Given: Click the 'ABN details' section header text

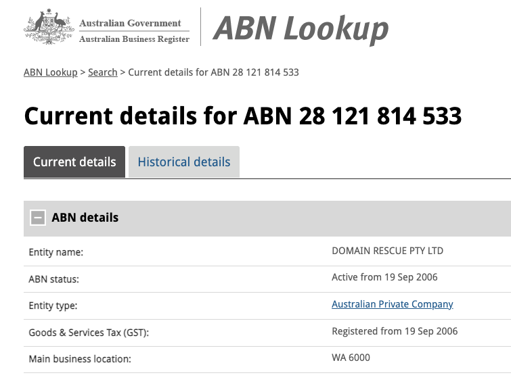Looking at the screenshot, I should click(85, 218).
